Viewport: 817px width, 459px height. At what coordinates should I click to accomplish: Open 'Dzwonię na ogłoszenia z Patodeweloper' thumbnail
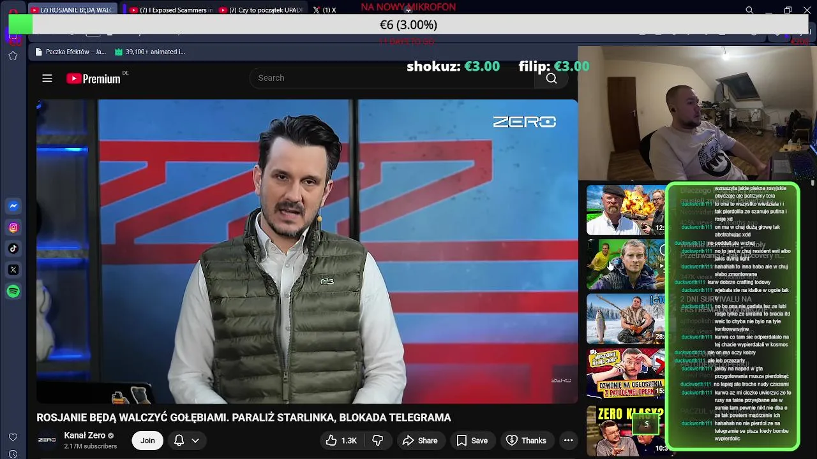(x=626, y=373)
